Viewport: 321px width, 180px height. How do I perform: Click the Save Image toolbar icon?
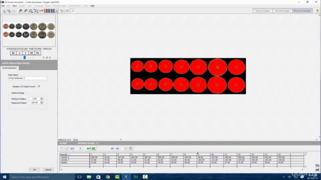(9, 11)
